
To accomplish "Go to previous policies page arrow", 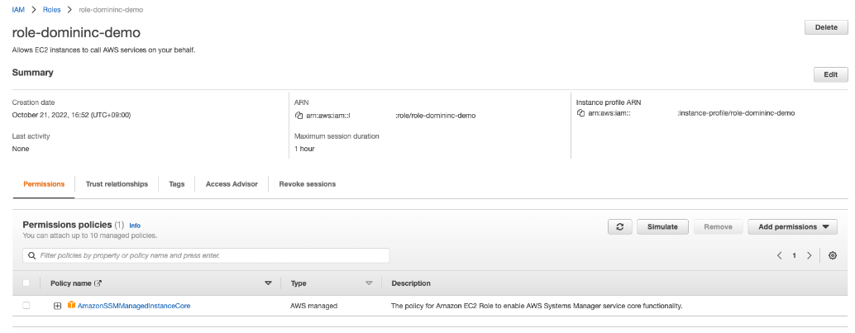I will click(779, 256).
